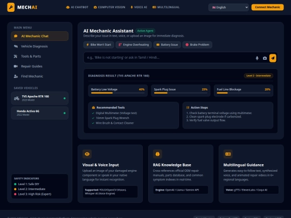This screenshot has width=291, height=218.
Task: Click green status dot on TVS Apache
Action: (x=65, y=99)
